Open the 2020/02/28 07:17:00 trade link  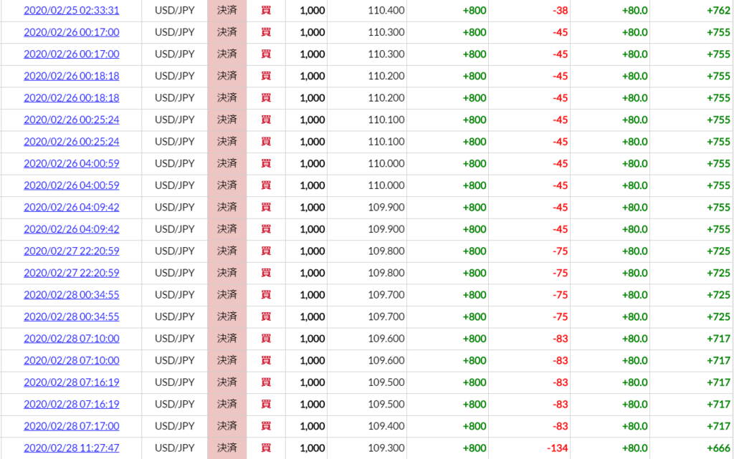72,426
